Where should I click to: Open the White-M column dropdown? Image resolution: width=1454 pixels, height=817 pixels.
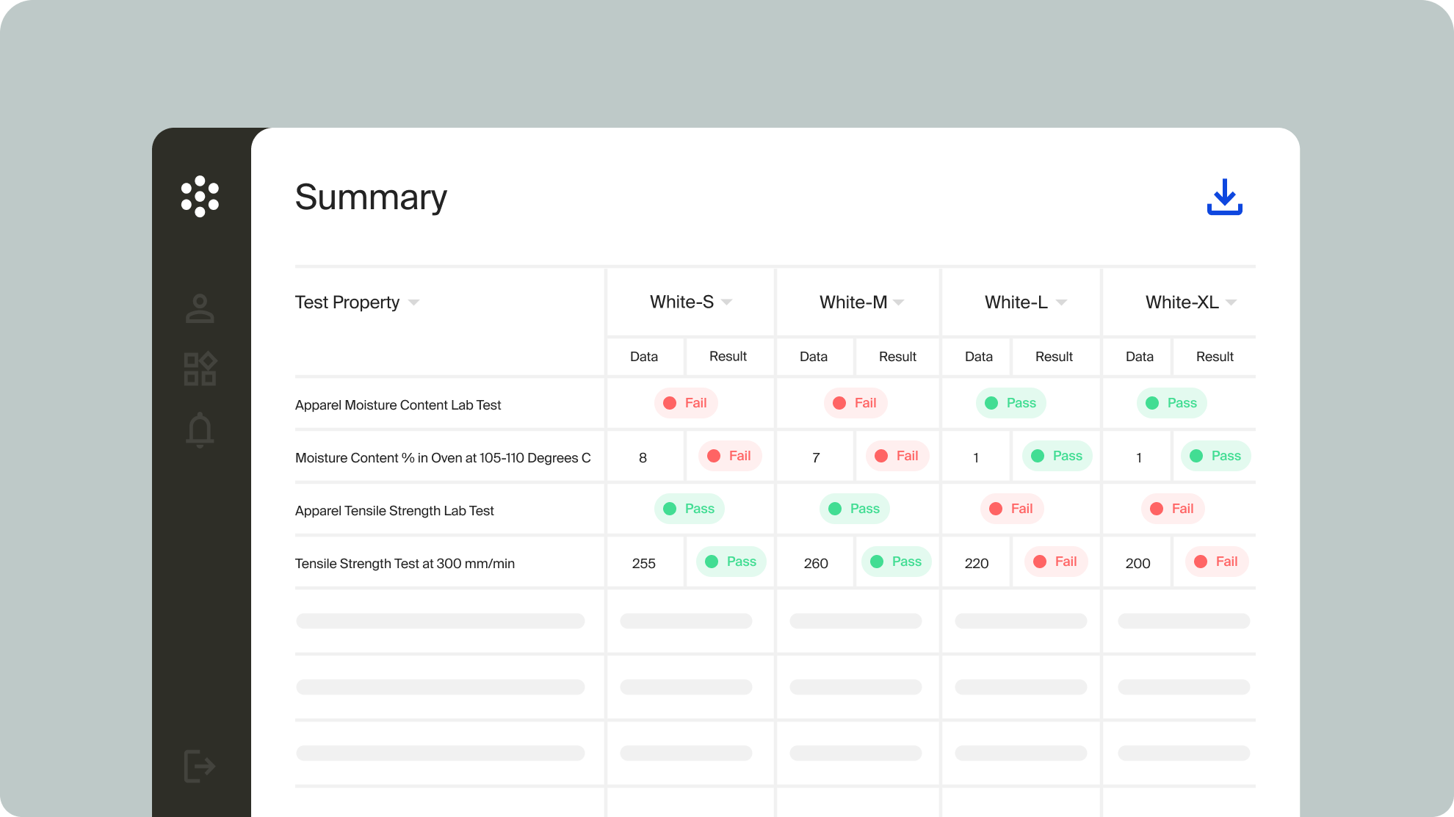[x=899, y=302]
